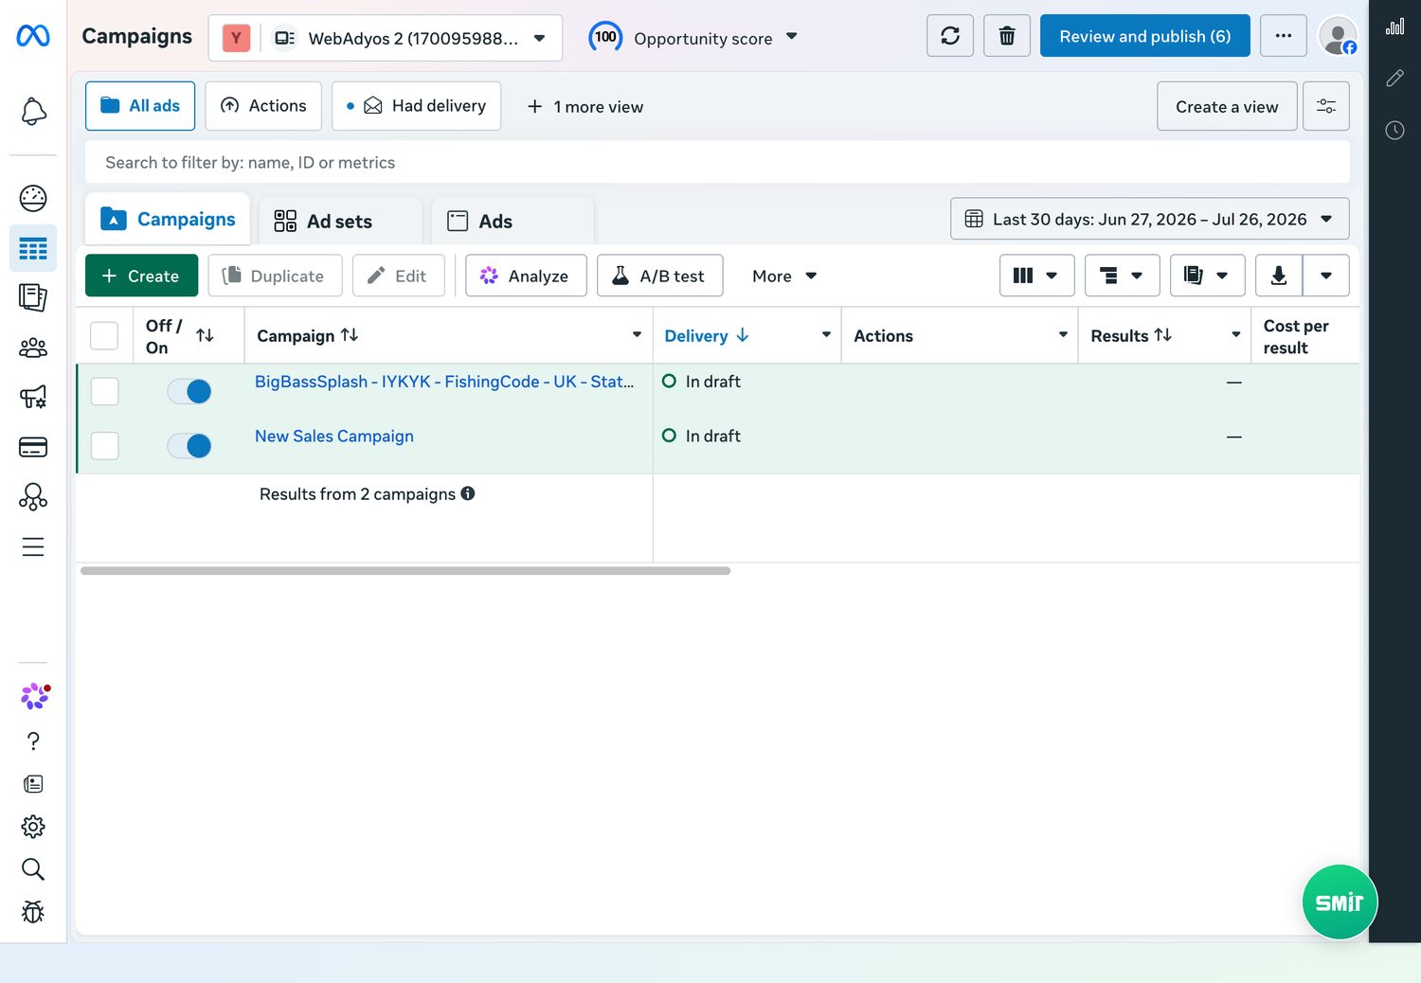Image resolution: width=1421 pixels, height=983 pixels.
Task: Switch to the Ads tab
Action: (513, 221)
